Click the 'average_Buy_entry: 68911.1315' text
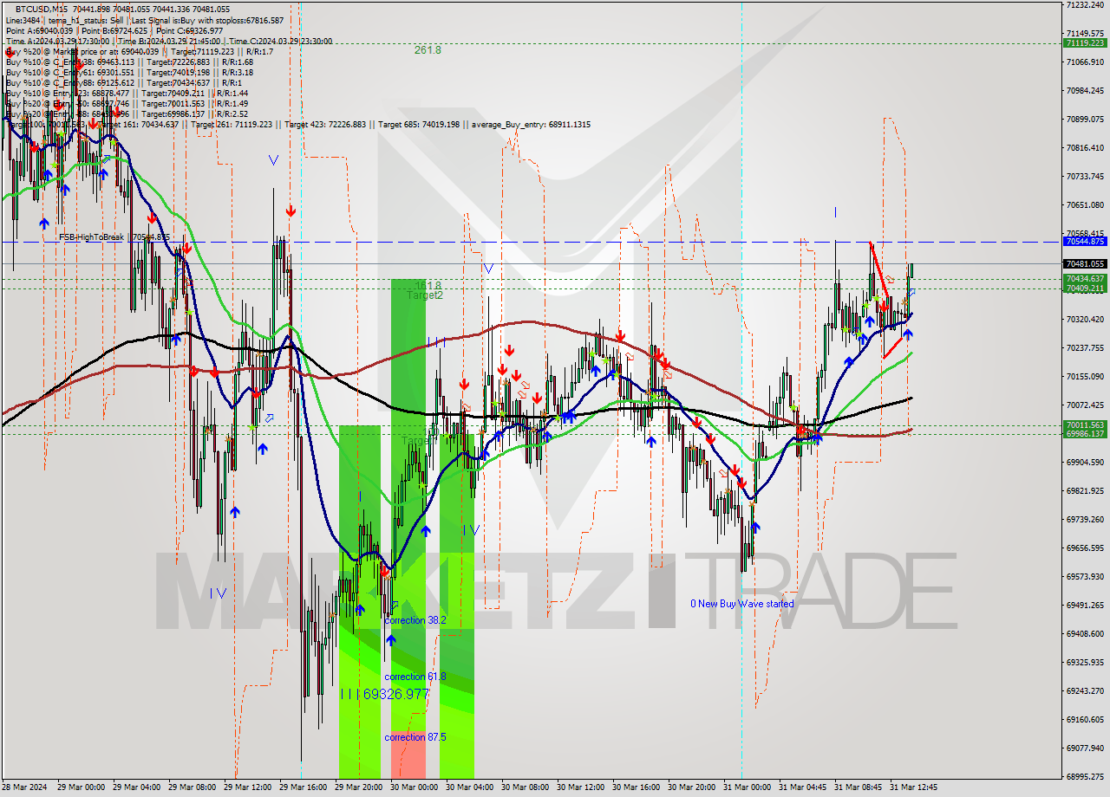 click(x=531, y=125)
